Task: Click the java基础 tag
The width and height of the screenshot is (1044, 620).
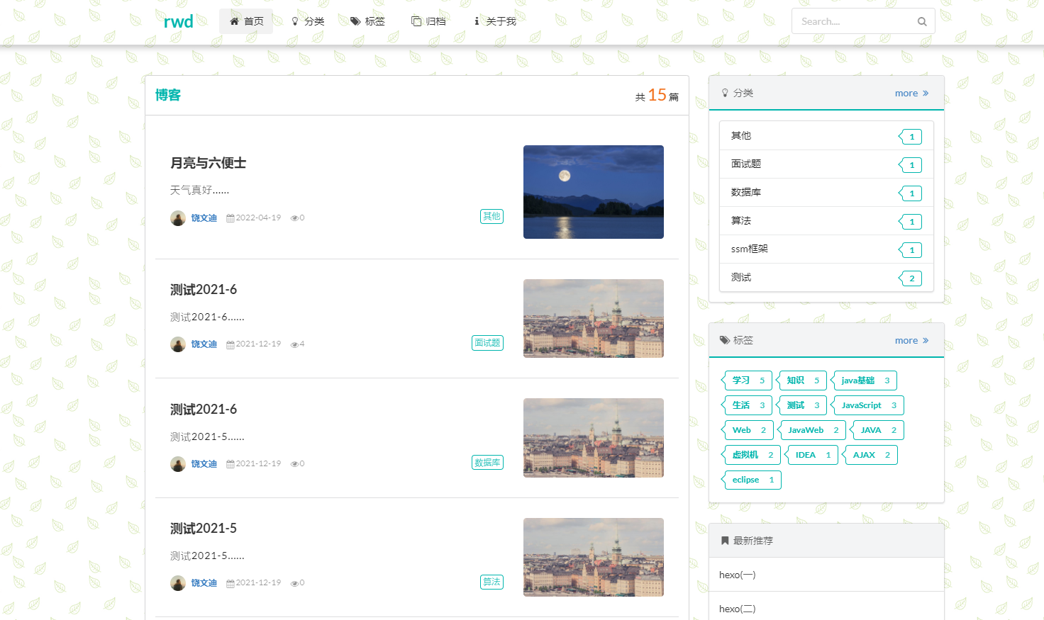Action: click(865, 381)
